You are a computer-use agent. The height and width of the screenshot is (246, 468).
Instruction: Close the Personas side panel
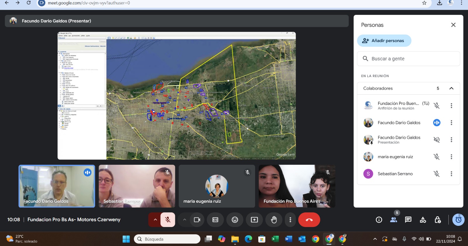453,25
